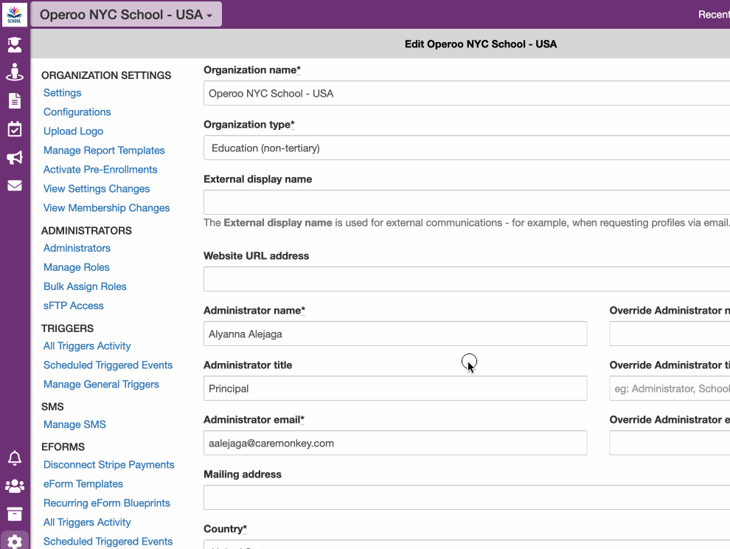The image size is (730, 549).
Task: Show notifications via the bell icon
Action: [x=15, y=458]
